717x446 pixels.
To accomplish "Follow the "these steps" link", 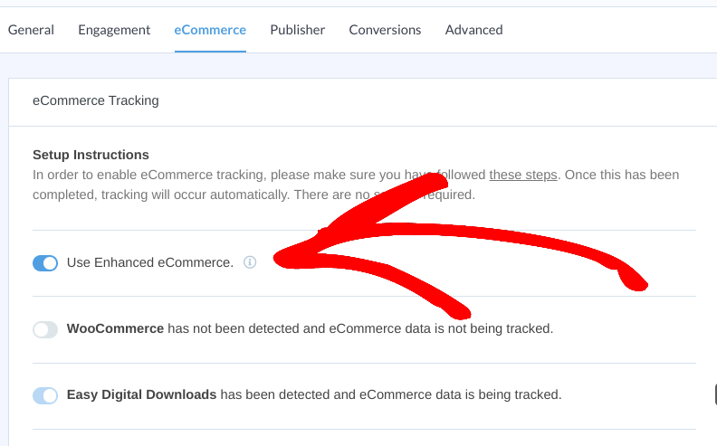I will tap(523, 175).
